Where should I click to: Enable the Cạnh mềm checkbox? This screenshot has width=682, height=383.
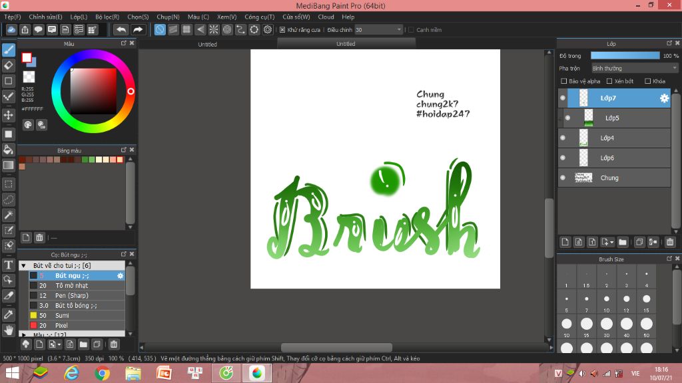click(x=411, y=29)
